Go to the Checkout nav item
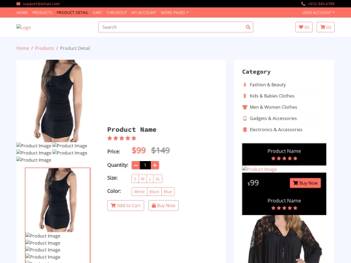Viewport: 351px width, 263px height. tap(116, 12)
